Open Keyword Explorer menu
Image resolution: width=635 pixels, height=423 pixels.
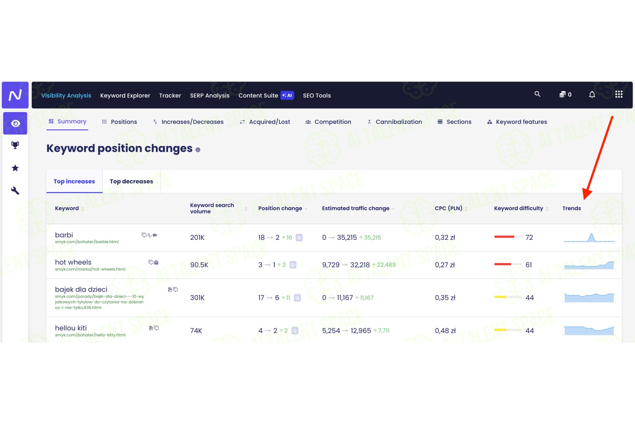tap(125, 96)
